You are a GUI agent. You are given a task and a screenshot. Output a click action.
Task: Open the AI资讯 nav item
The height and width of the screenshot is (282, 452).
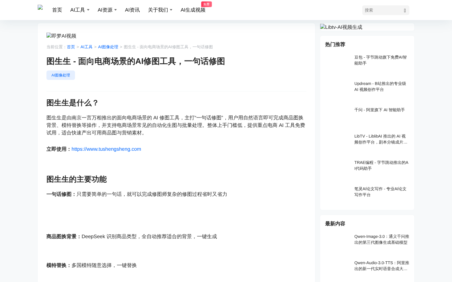[x=132, y=10]
